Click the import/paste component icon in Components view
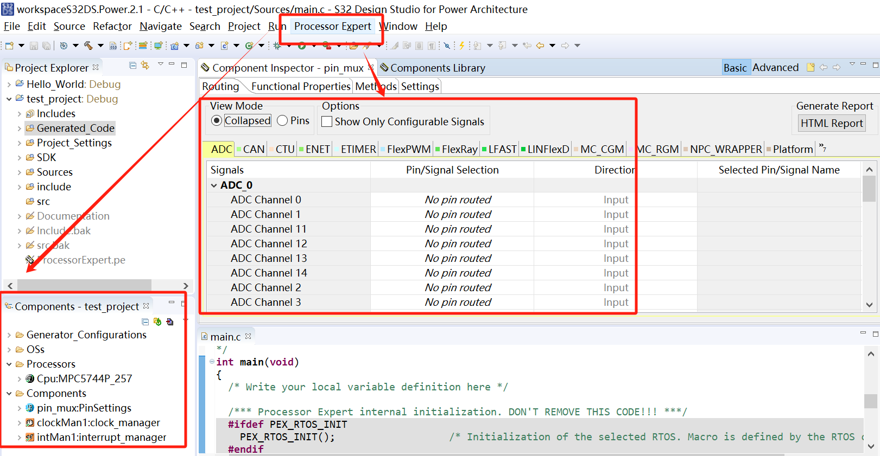The width and height of the screenshot is (880, 456). coord(170,322)
